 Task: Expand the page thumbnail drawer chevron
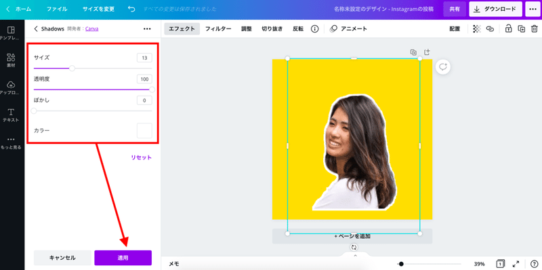[x=355, y=256]
